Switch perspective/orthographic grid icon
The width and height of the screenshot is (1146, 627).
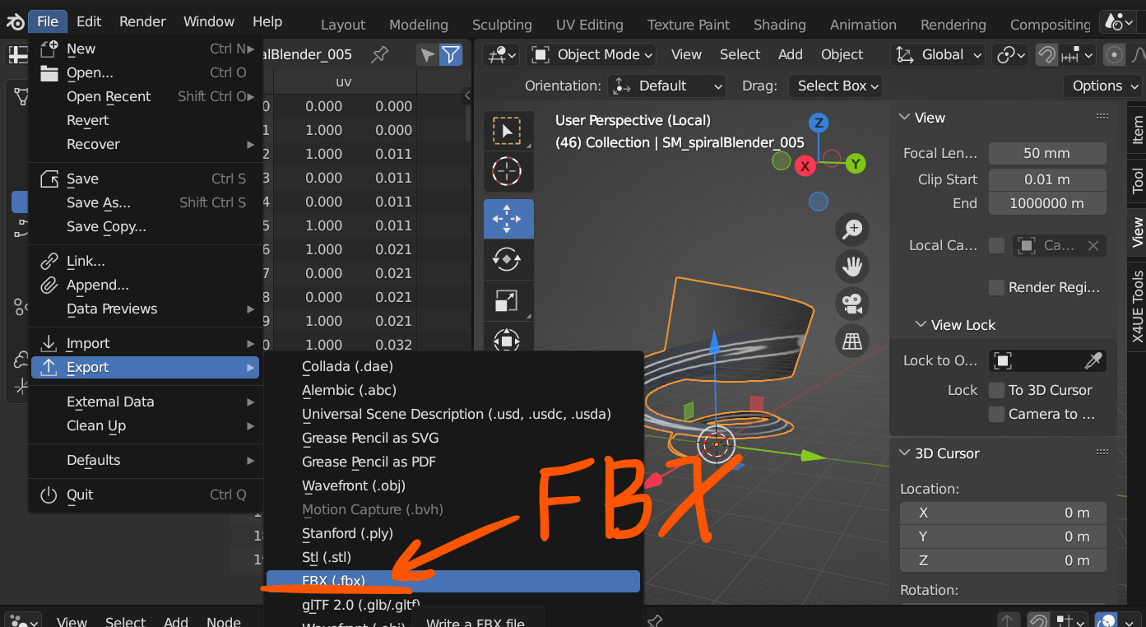pos(853,341)
